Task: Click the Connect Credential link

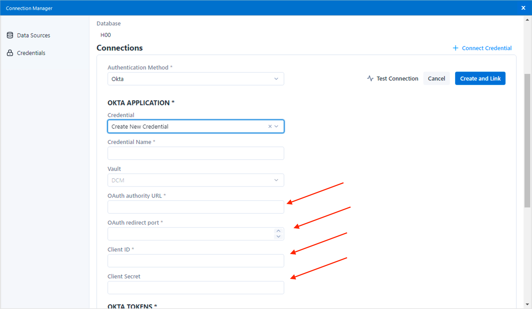Action: pos(486,48)
